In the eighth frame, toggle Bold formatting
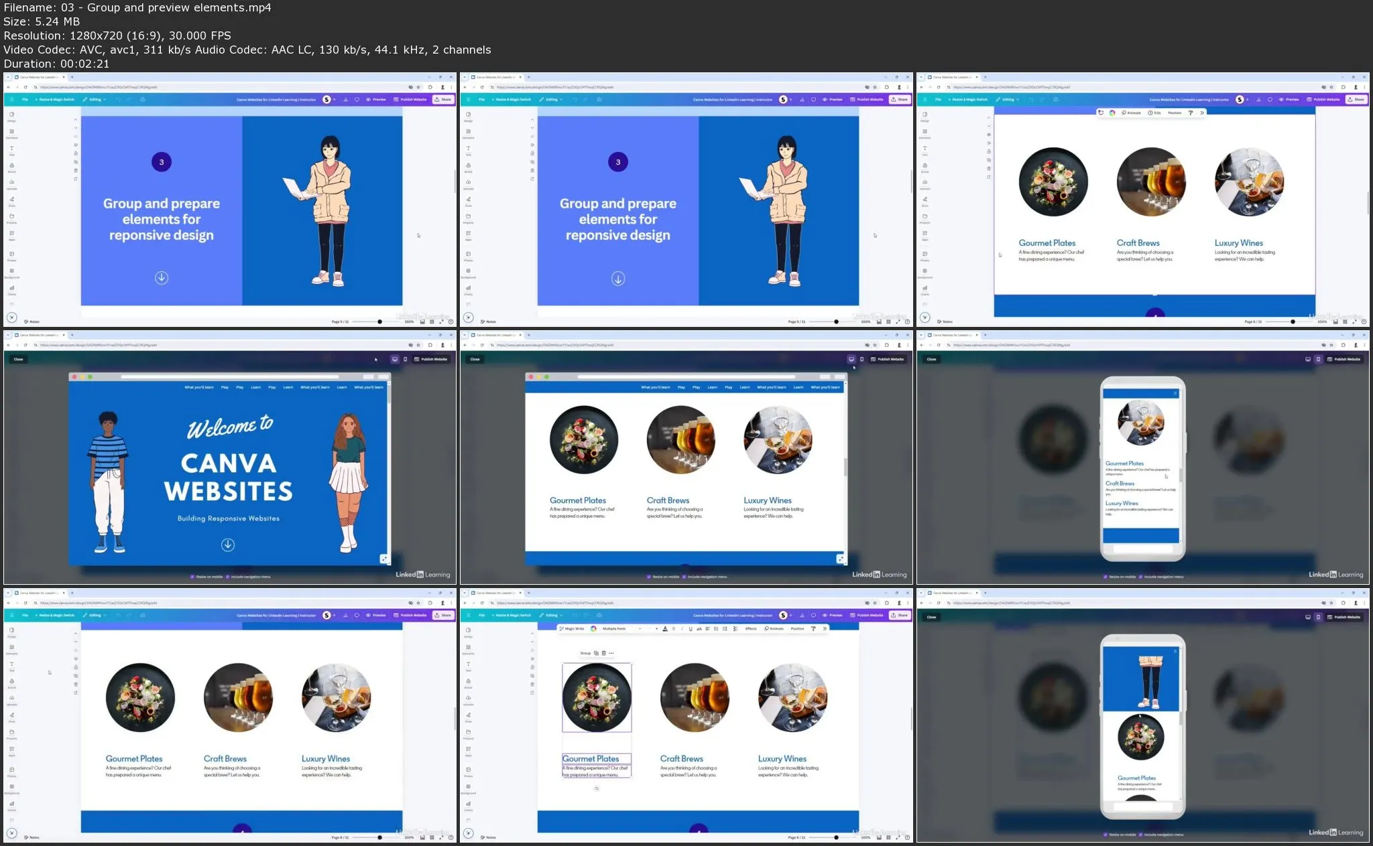Viewport: 1373px width, 846px height. 674,628
